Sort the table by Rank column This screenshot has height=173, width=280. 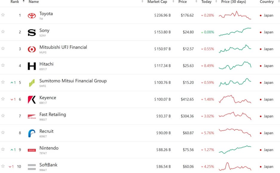coord(15,2)
